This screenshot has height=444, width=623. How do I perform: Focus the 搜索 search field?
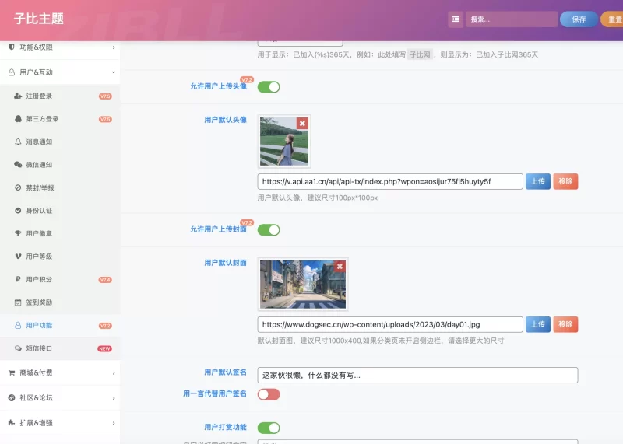pyautogui.click(x=512, y=19)
